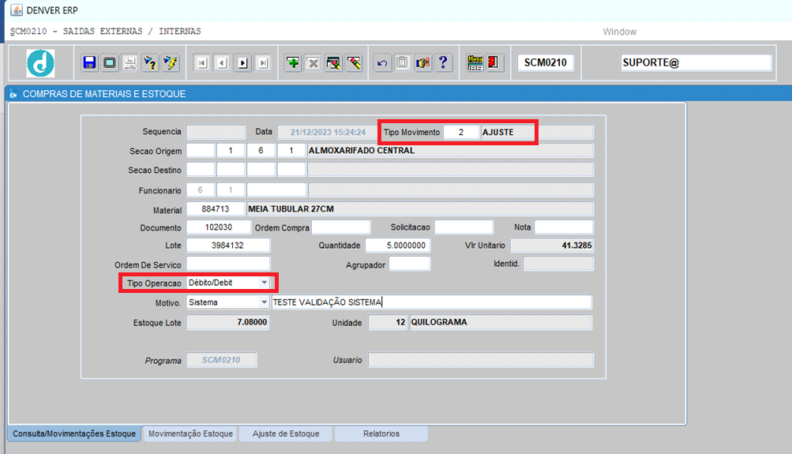Image resolution: width=792 pixels, height=454 pixels.
Task: Expand the Motivo dropdown
Action: pyautogui.click(x=264, y=302)
